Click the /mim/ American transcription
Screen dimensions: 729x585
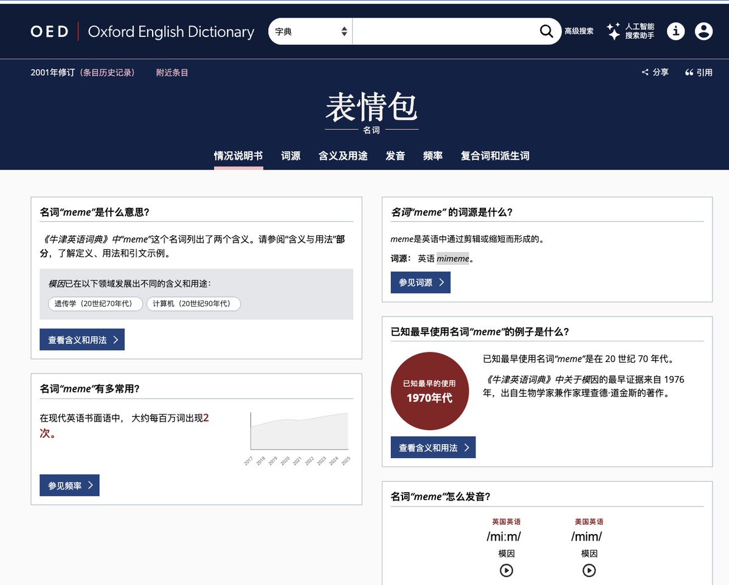[586, 536]
